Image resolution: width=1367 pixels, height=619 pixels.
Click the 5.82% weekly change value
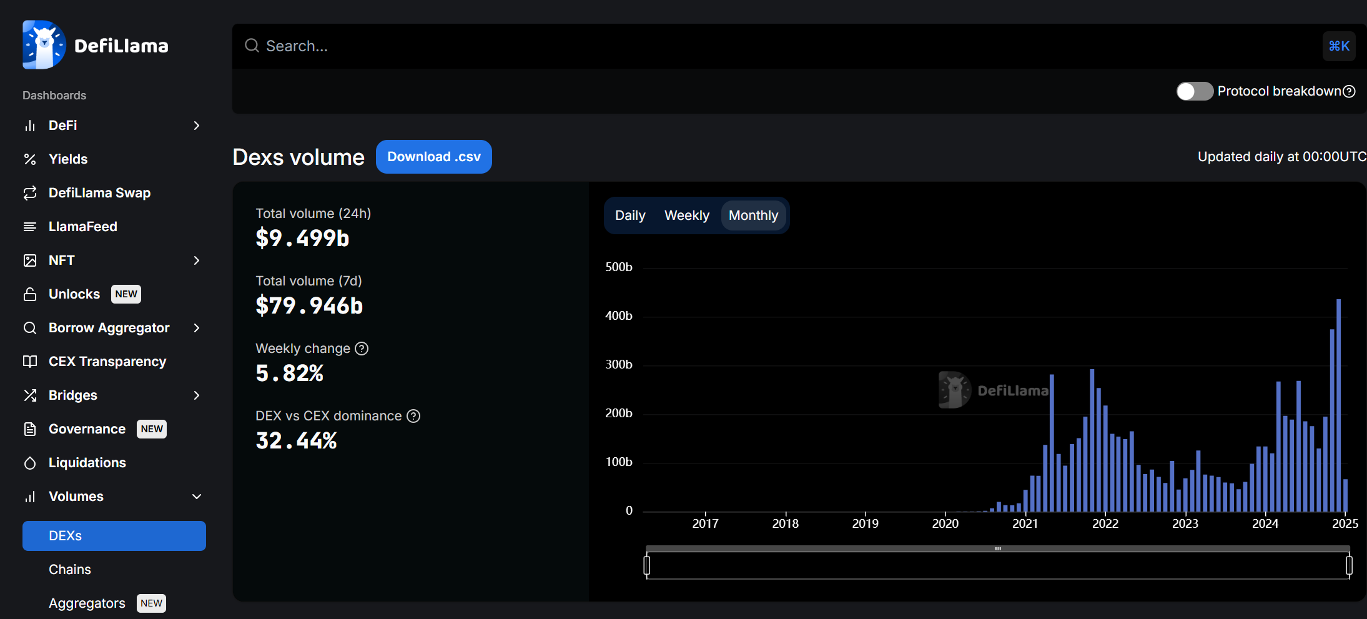click(290, 373)
